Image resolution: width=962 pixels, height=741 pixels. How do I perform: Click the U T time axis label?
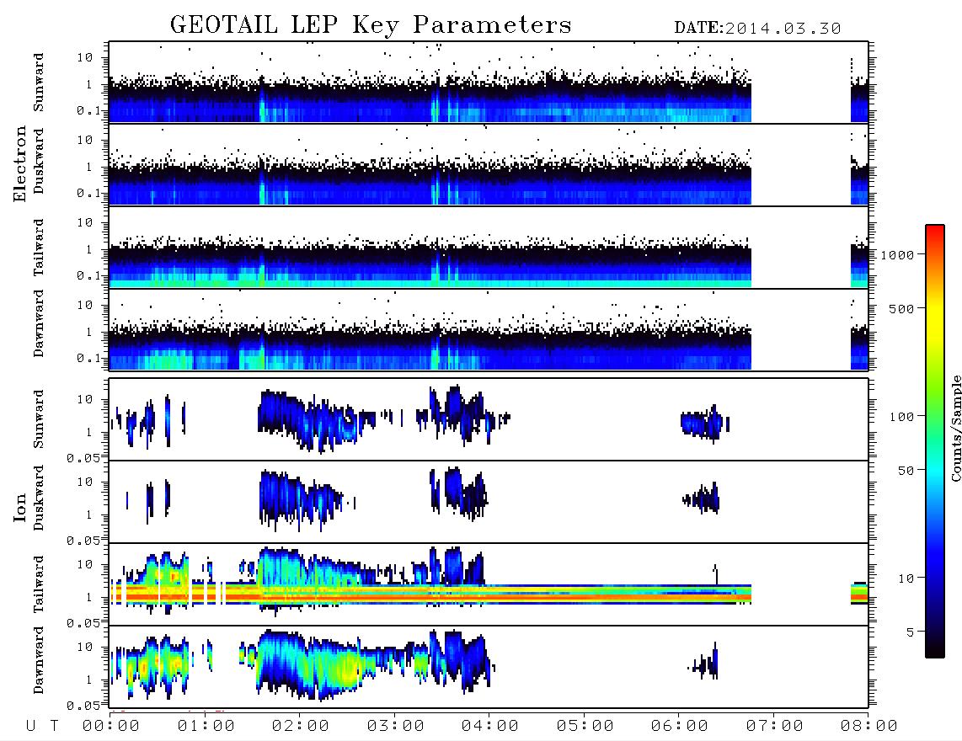click(x=43, y=726)
